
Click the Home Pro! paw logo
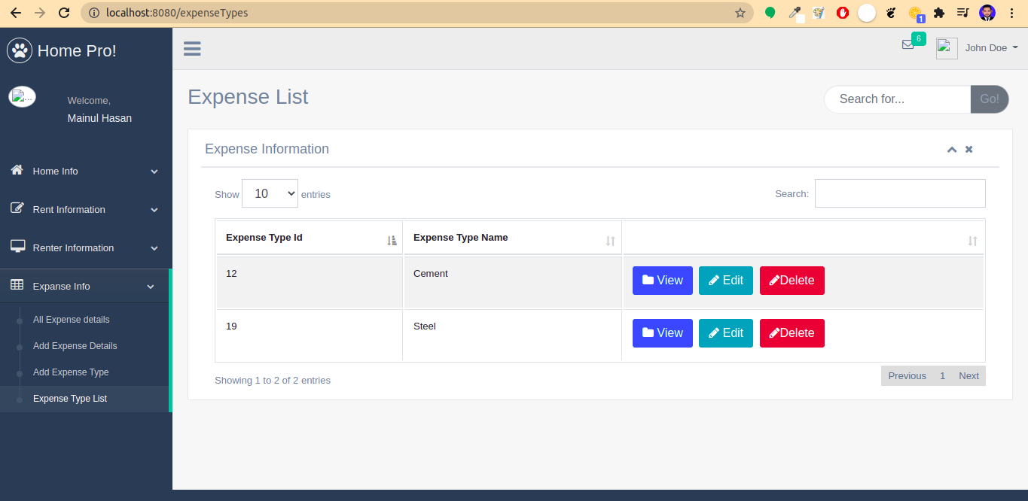(x=19, y=50)
